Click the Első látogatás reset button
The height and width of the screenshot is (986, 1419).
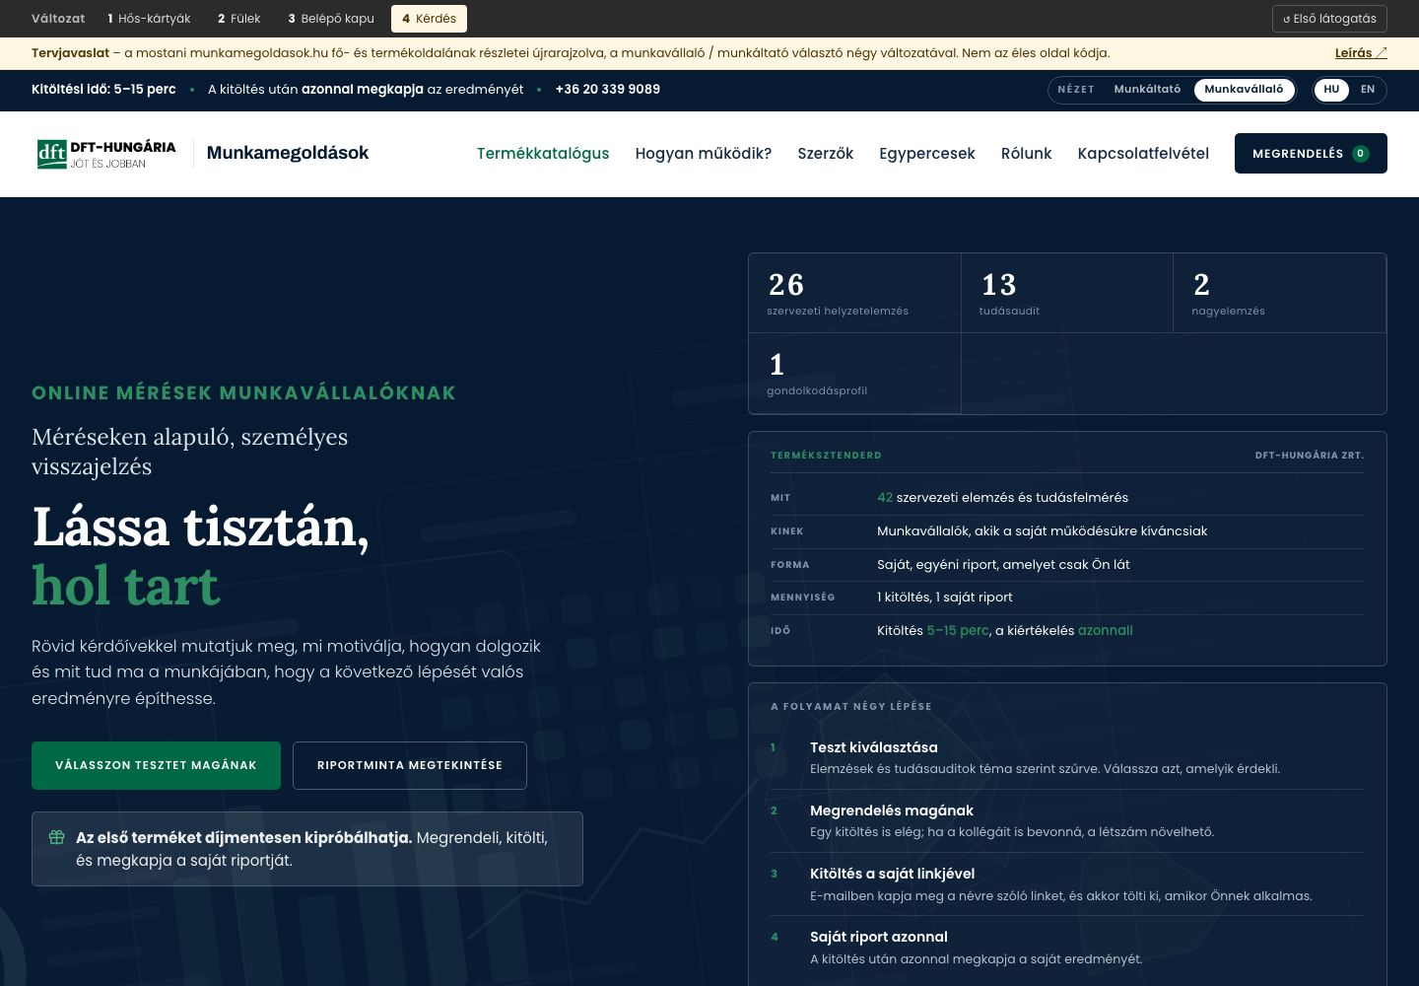1329,19
